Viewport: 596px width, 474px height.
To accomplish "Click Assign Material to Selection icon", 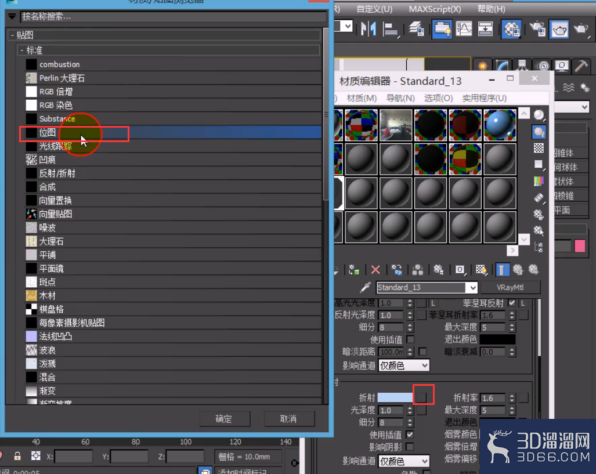I will tap(354, 270).
